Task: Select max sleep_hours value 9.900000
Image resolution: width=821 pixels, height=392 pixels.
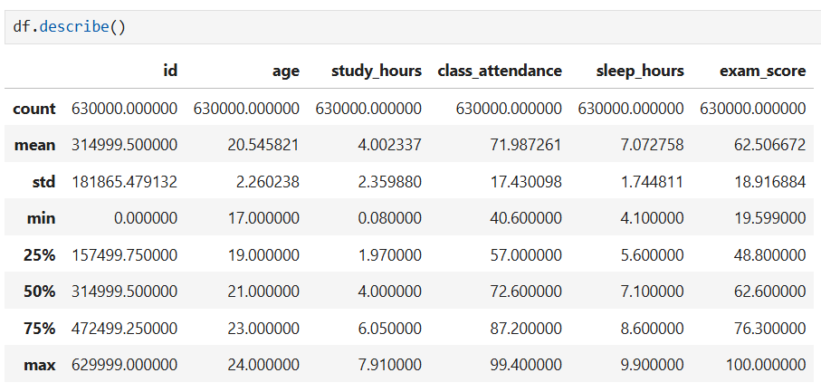Action: (x=653, y=365)
